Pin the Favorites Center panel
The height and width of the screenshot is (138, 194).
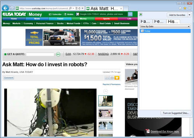141,14
